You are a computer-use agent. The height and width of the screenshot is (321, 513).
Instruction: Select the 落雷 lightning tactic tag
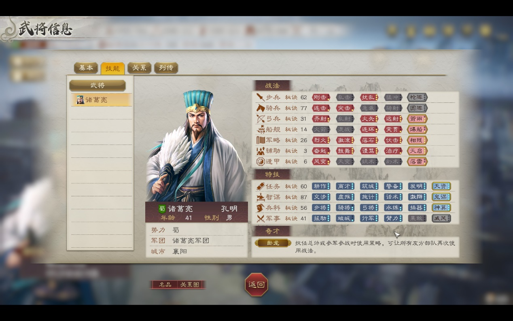click(x=417, y=162)
